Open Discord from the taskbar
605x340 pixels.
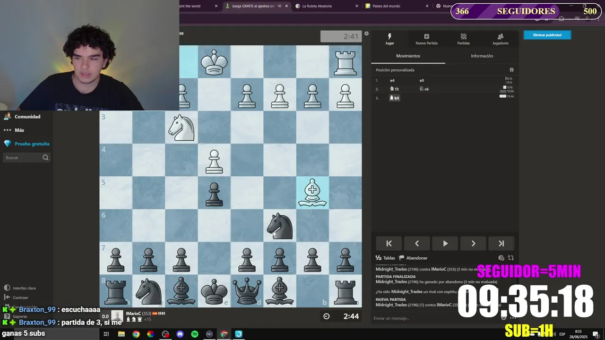180,334
